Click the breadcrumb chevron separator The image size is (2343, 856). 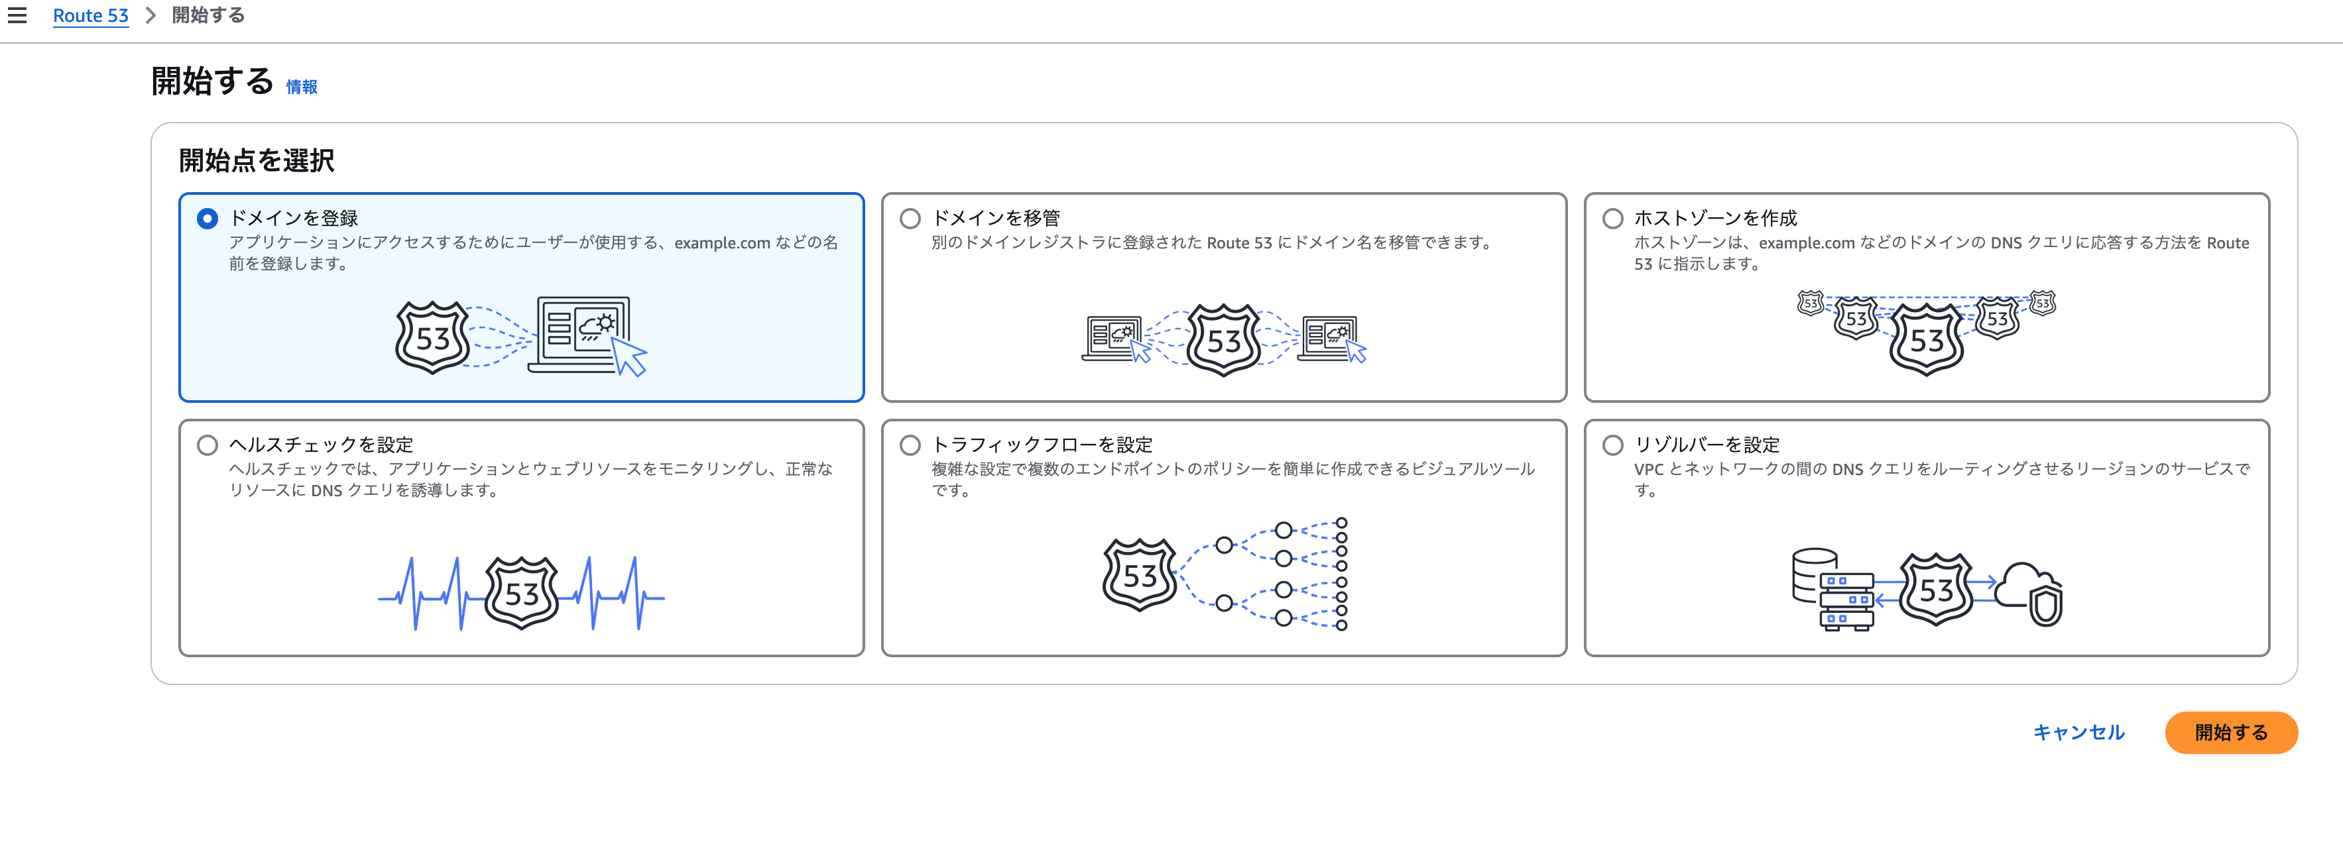(151, 15)
